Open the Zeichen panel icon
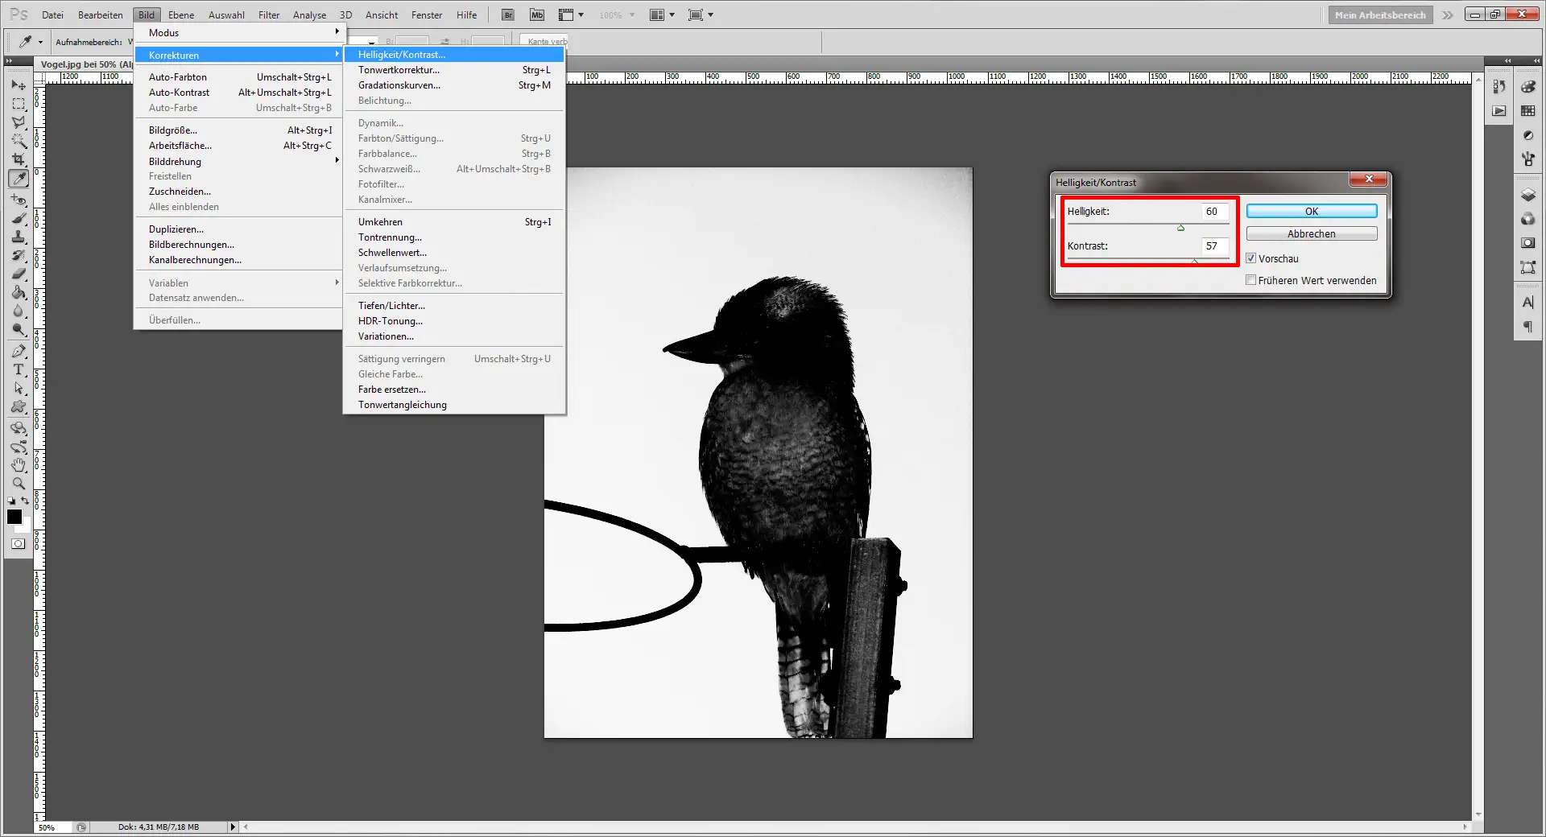This screenshot has height=837, width=1546. pos(1527,302)
